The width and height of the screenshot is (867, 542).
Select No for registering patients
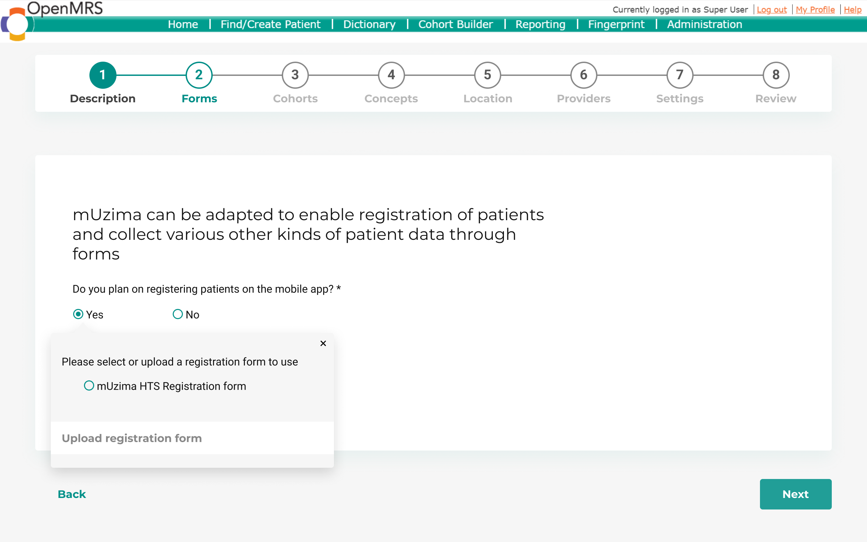pyautogui.click(x=178, y=314)
